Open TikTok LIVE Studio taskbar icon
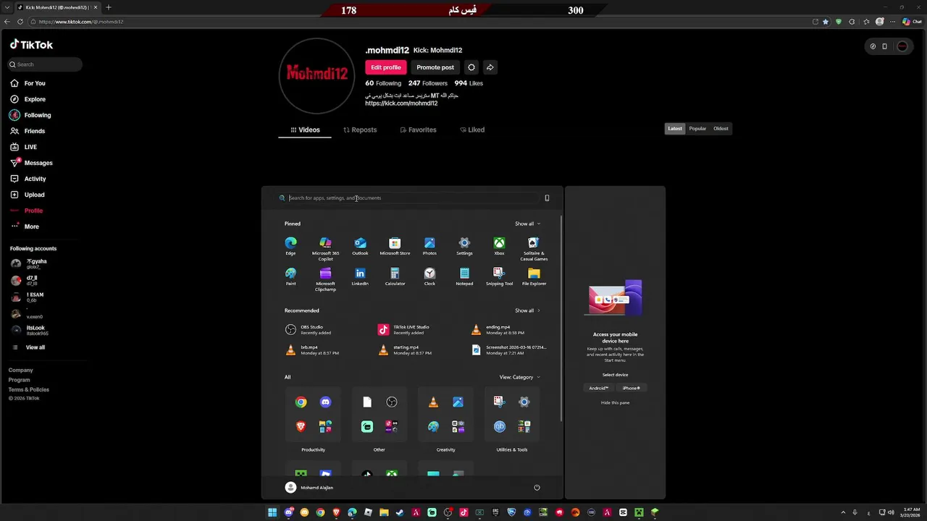The width and height of the screenshot is (927, 521). pos(463,512)
